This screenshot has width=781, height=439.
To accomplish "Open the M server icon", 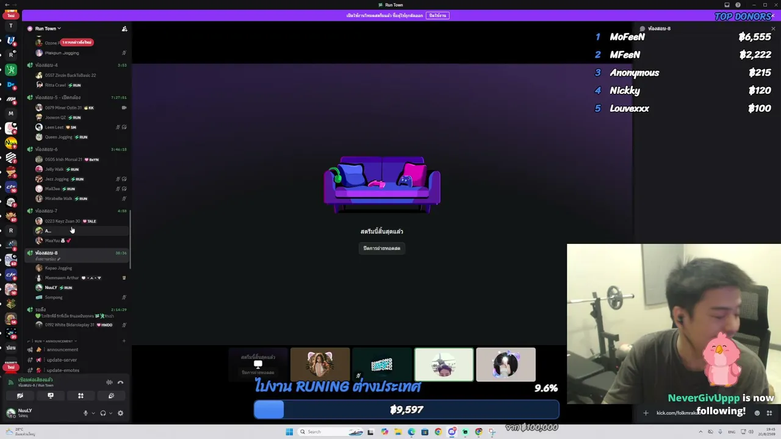I will click(x=10, y=113).
